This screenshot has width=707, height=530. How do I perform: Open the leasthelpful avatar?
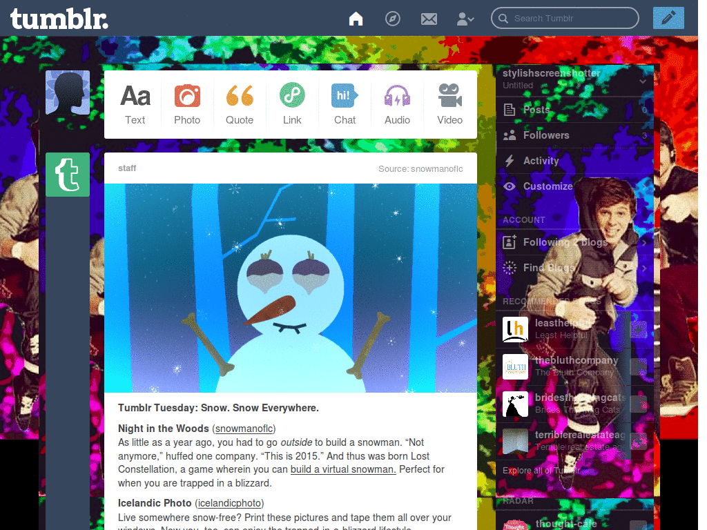coord(515,329)
